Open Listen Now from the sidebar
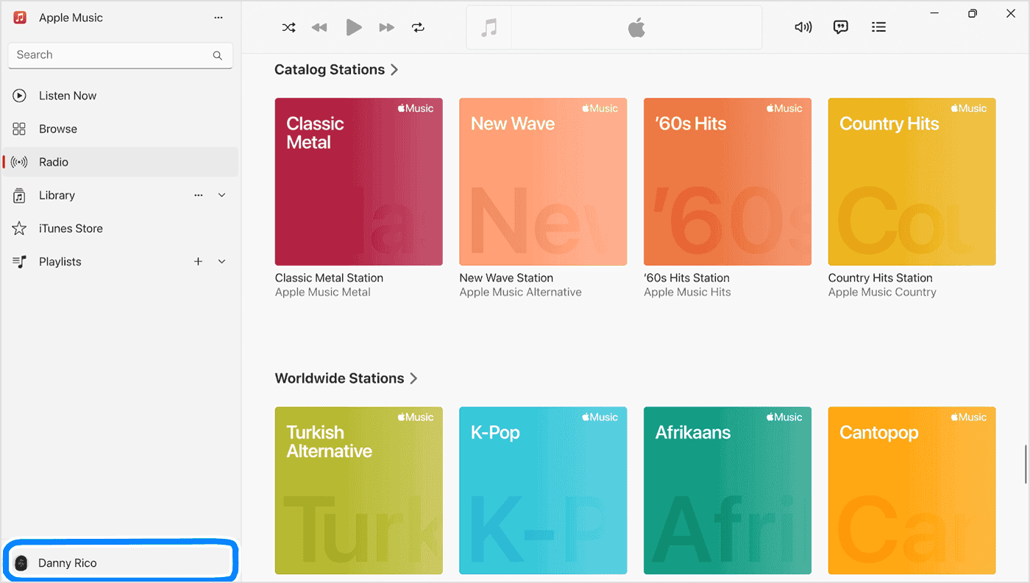The width and height of the screenshot is (1030, 583). point(68,95)
